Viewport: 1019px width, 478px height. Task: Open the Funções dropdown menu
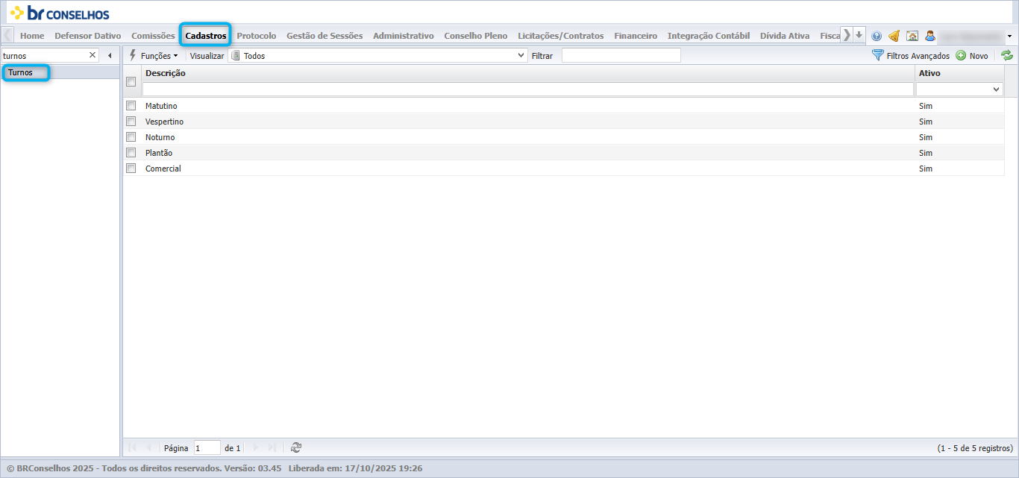[x=154, y=56]
